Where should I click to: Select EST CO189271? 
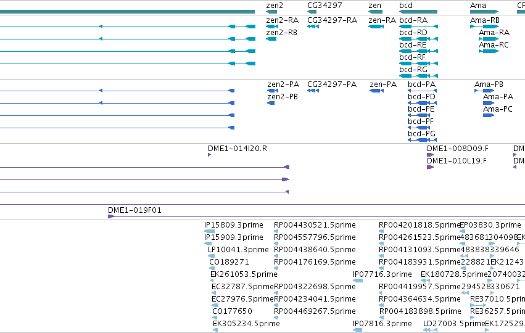[x=229, y=262]
